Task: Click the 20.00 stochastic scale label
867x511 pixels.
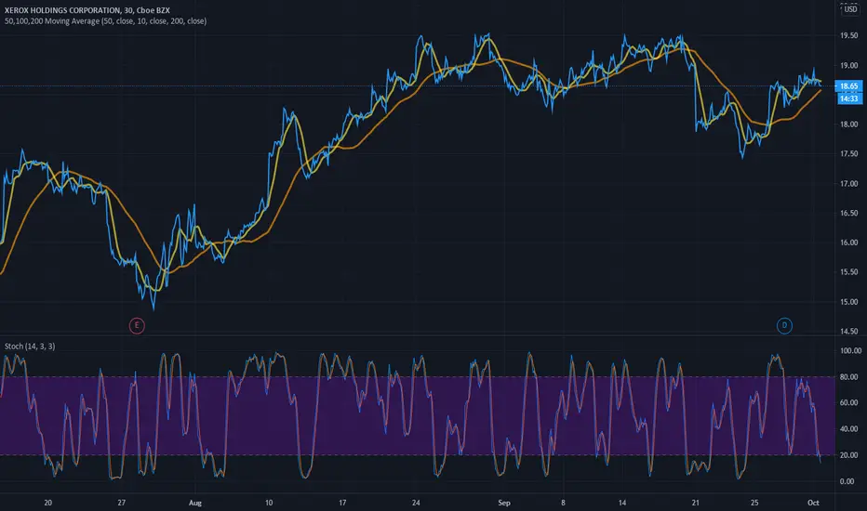Action: click(x=848, y=455)
